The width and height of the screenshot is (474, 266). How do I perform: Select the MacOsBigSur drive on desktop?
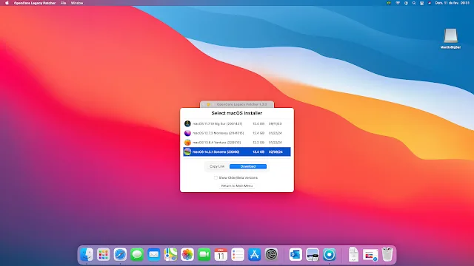450,38
